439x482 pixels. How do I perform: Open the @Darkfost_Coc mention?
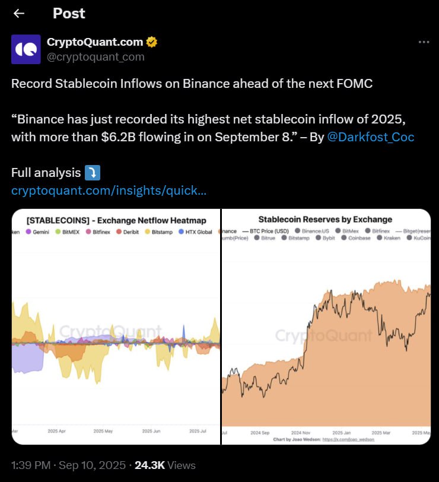click(371, 137)
